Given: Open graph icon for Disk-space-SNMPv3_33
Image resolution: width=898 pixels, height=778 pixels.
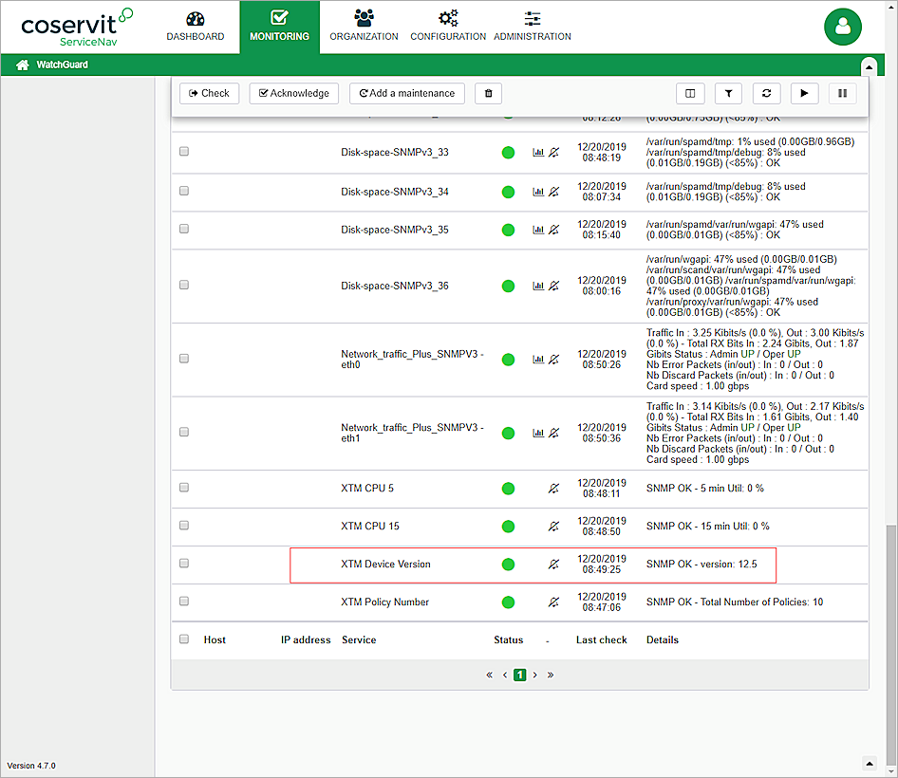Looking at the screenshot, I should click(538, 152).
